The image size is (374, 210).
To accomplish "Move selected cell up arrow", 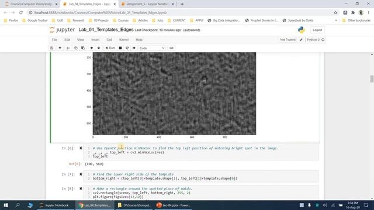I will pos(92,48).
